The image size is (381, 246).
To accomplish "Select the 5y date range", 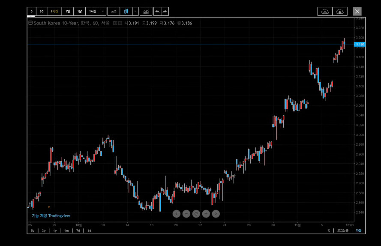I will tap(33, 231).
